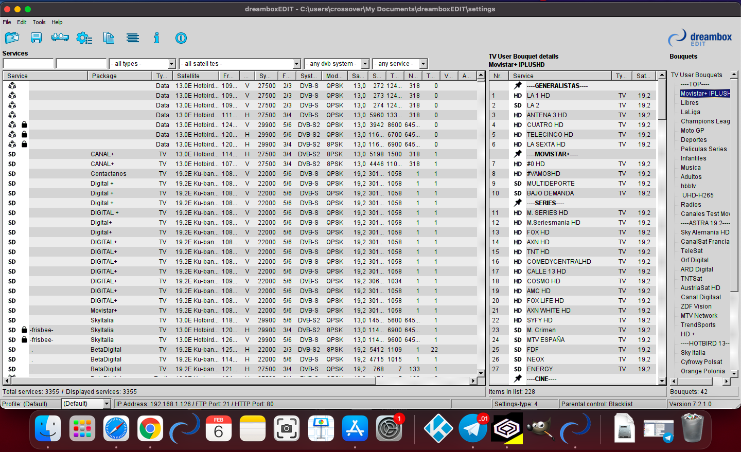Open the info 'i' toolbar icon
The width and height of the screenshot is (741, 452).
pyautogui.click(x=156, y=38)
